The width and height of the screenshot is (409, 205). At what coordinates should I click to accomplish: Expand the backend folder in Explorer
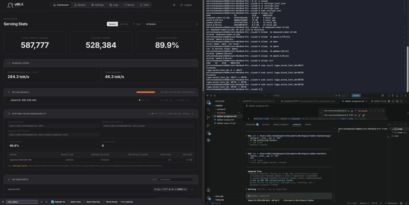pyautogui.click(x=221, y=109)
